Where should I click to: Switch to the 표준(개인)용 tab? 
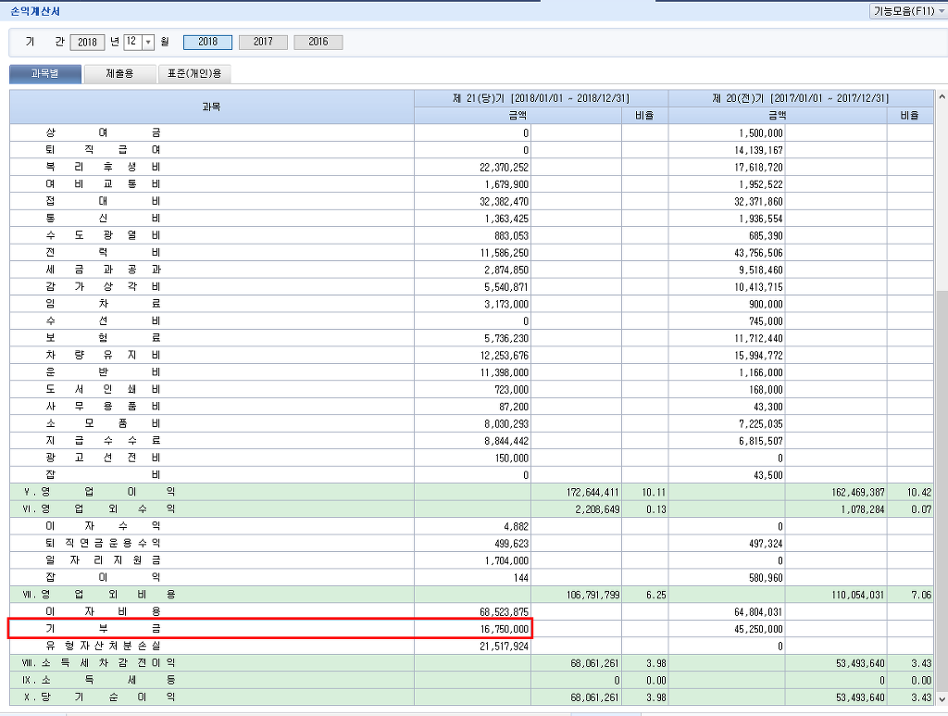point(193,74)
